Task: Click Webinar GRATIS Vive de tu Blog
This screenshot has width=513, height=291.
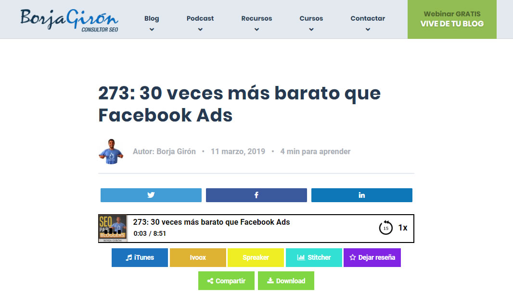Action: tap(452, 19)
